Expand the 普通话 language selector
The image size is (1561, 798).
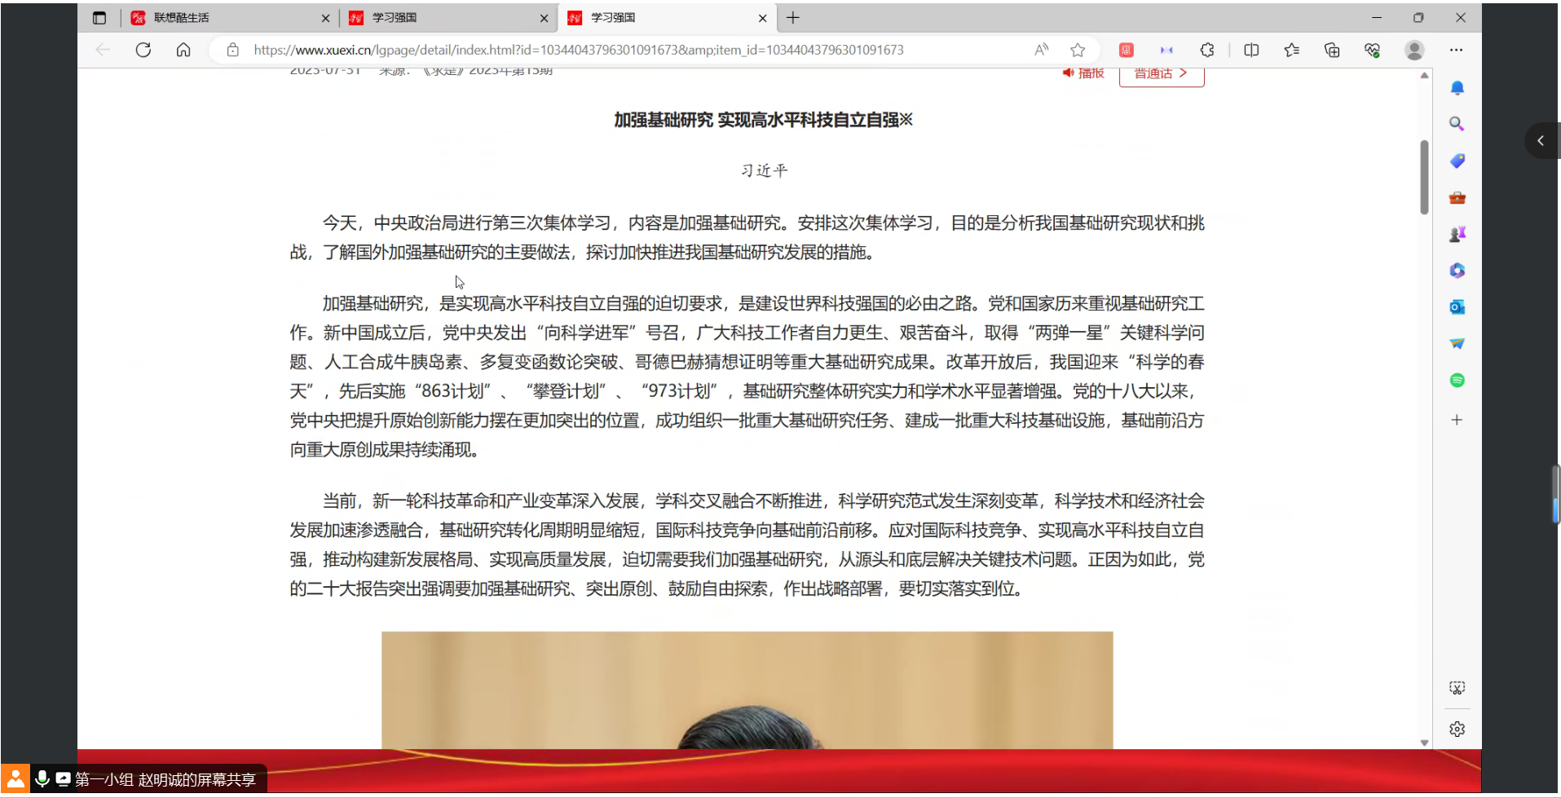pos(1161,74)
